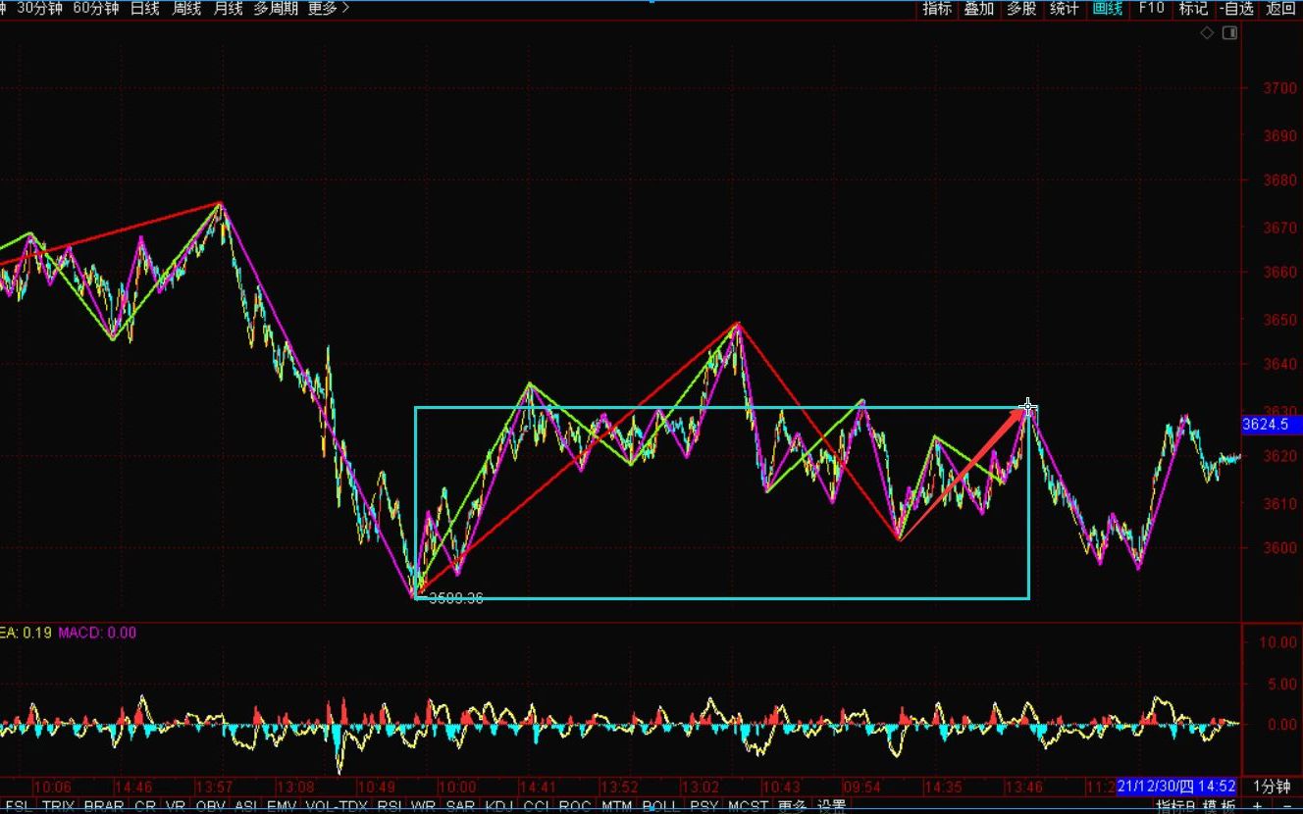
Task: Click the 统计 statistics button
Action: 1064,8
